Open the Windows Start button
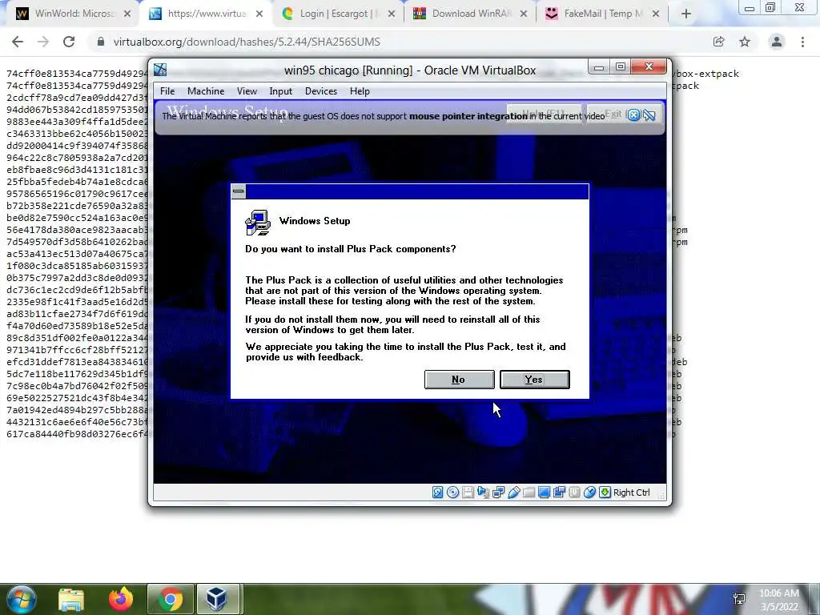This screenshot has width=820, height=615. [x=22, y=599]
